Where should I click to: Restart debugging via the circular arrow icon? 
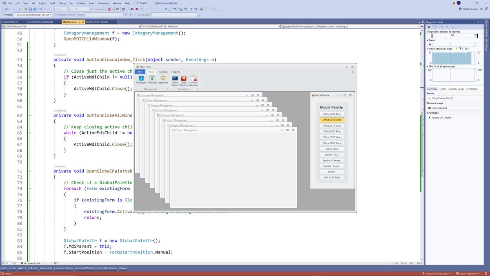click(x=141, y=9)
